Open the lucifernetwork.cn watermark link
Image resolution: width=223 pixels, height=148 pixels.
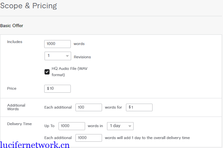(x=35, y=144)
